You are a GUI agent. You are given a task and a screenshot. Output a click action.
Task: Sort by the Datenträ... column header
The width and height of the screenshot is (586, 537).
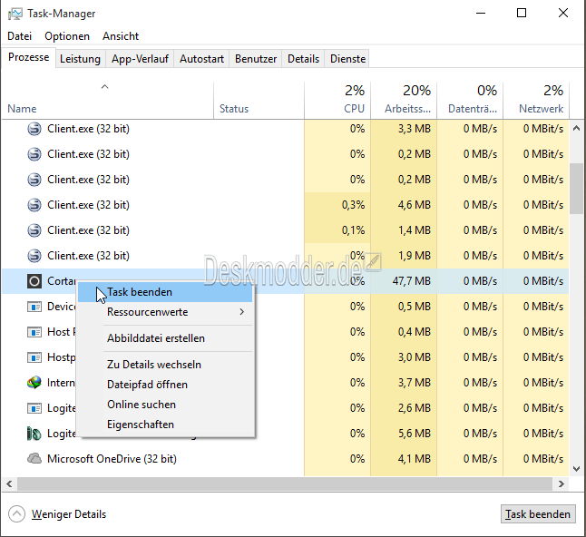click(470, 100)
